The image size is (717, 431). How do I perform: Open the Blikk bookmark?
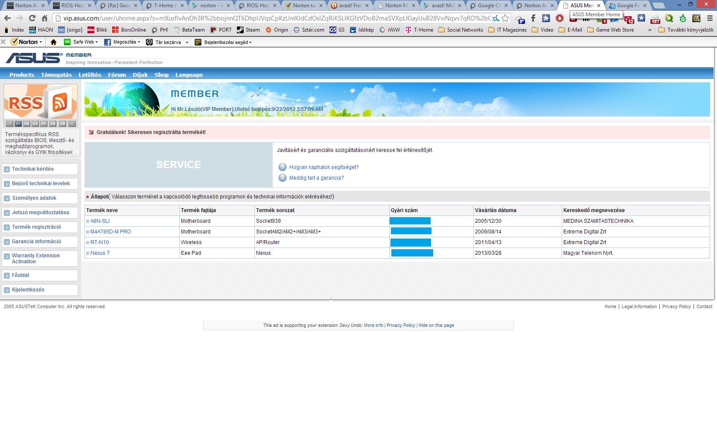97,30
